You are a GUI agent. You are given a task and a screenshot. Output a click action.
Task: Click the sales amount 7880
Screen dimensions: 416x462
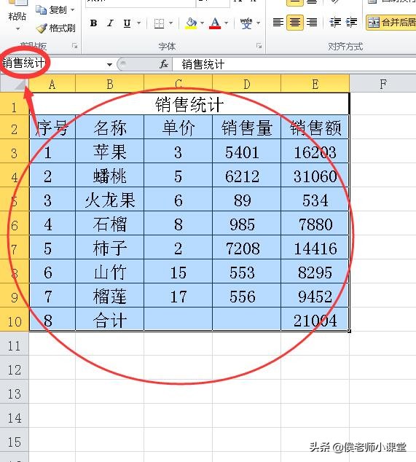[x=315, y=223]
